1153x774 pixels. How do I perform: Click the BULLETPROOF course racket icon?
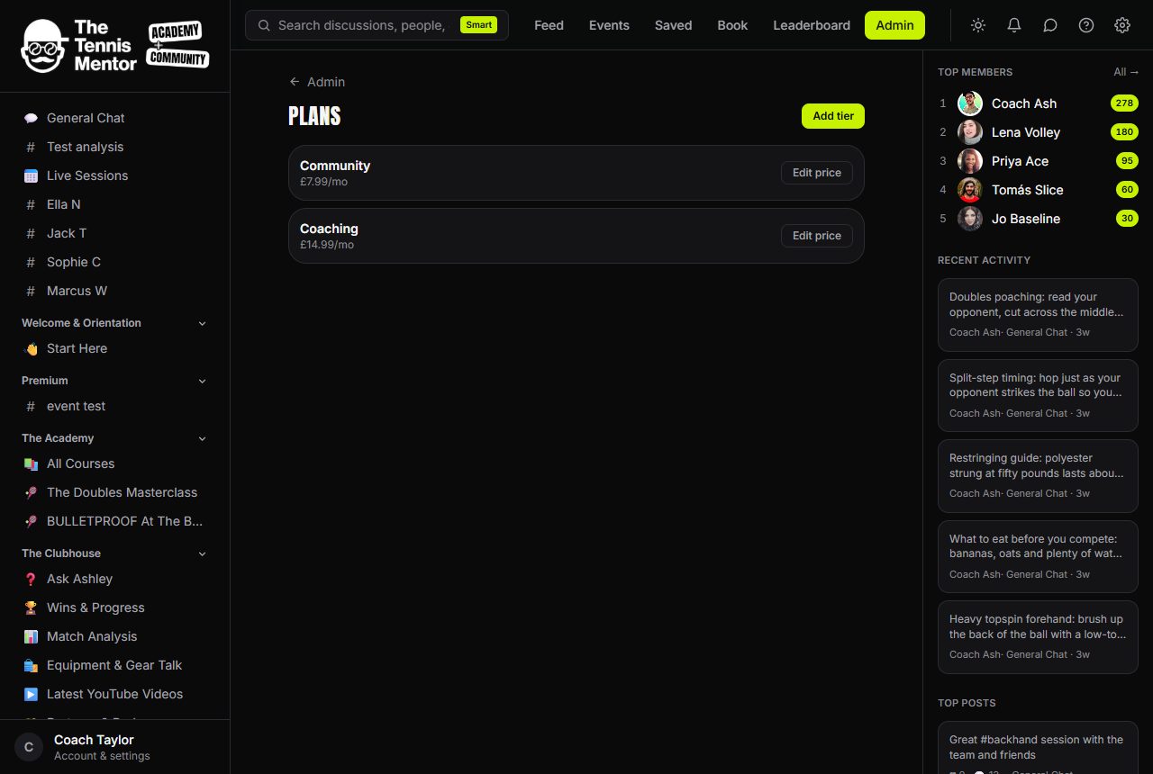(31, 521)
